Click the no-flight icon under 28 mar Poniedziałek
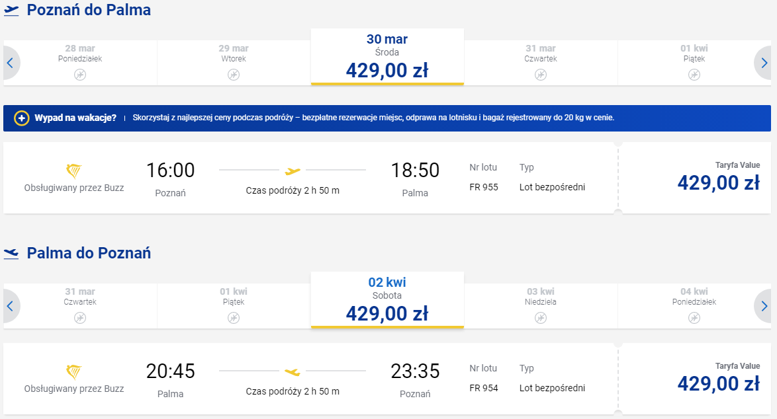777x419 pixels. tap(80, 75)
